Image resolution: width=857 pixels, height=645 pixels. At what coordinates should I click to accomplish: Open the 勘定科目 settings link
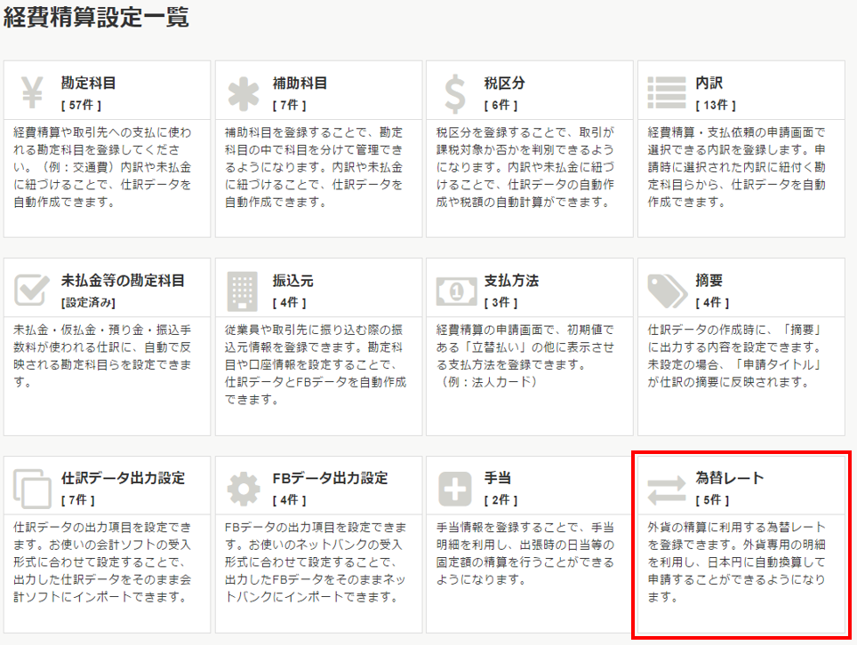(x=89, y=84)
